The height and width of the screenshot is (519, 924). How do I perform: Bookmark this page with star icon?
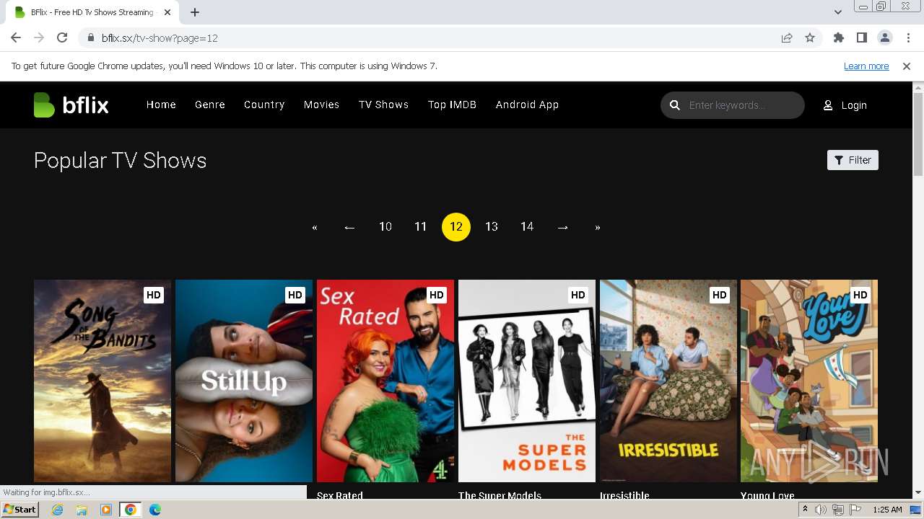point(810,38)
